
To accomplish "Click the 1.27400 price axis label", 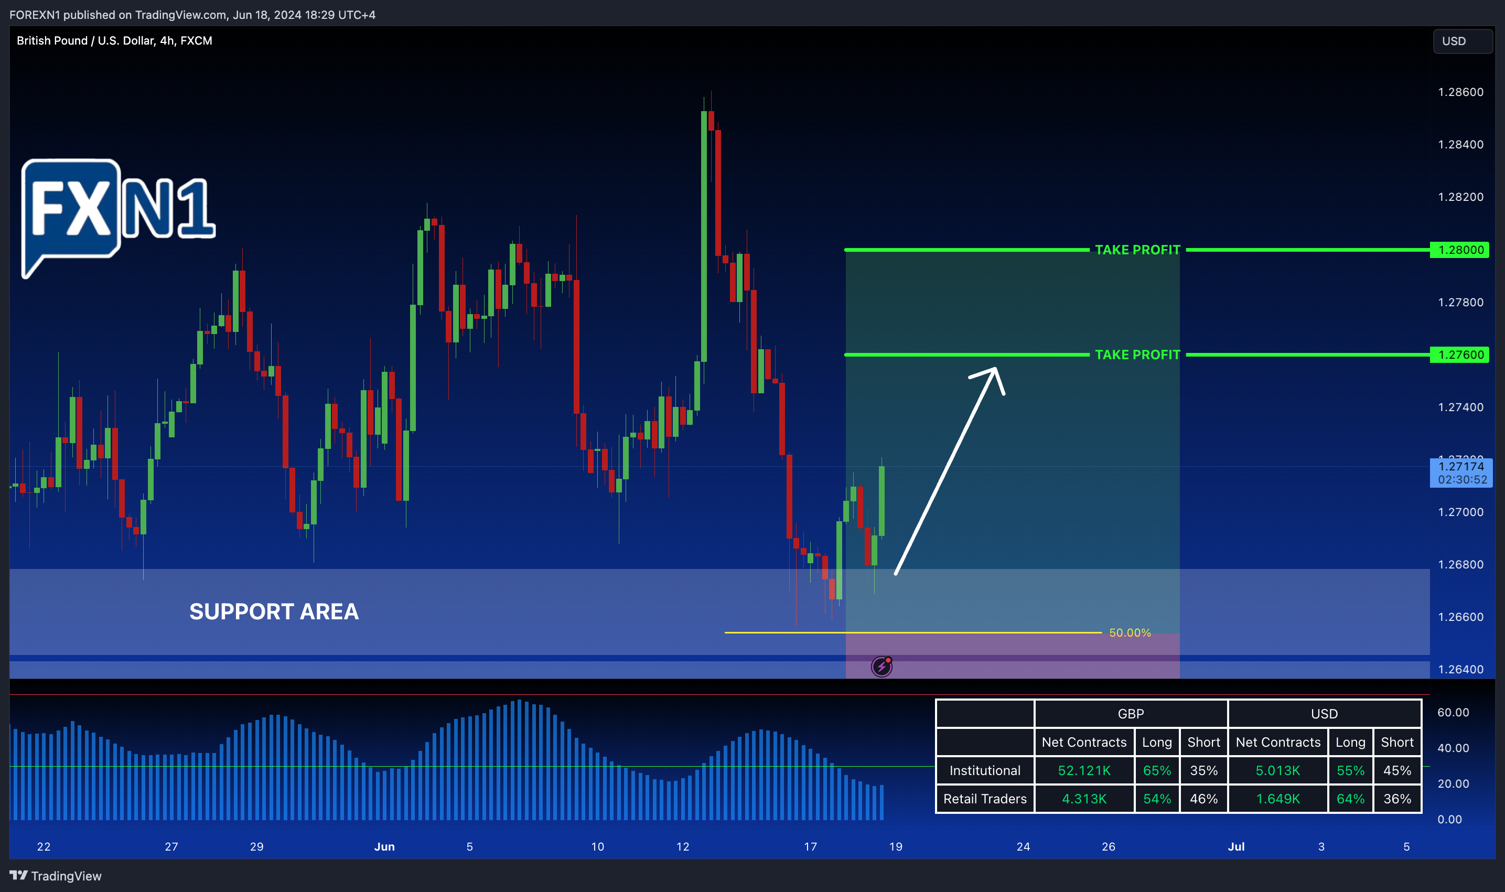I will click(1460, 407).
